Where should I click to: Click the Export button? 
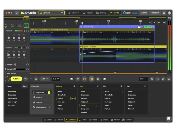[x=144, y=13]
